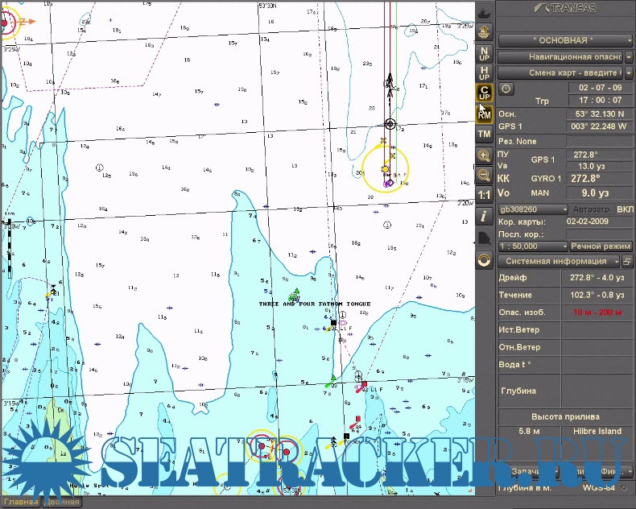Select Head Up orientation mode
The width and height of the screenshot is (636, 509).
pyautogui.click(x=484, y=73)
